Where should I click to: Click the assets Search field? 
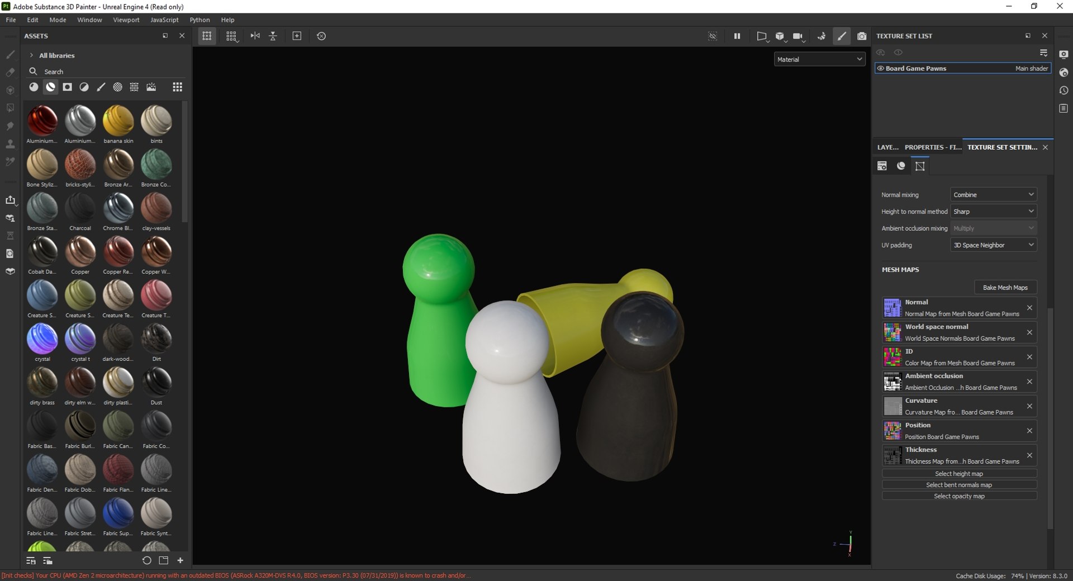coord(106,72)
